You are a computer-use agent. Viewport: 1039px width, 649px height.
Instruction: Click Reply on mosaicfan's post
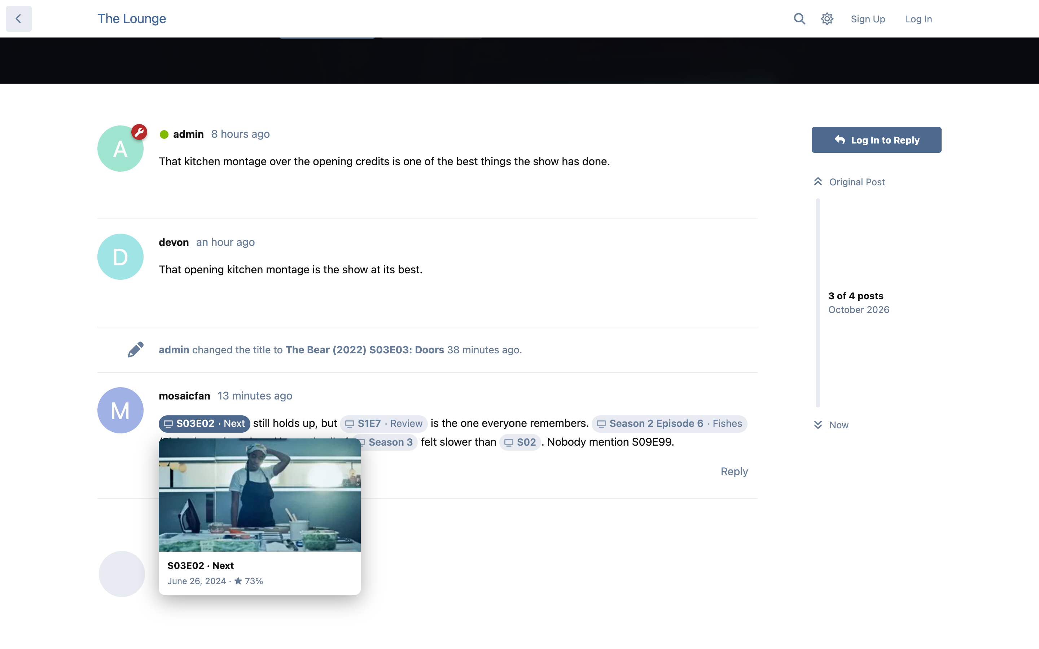734,471
